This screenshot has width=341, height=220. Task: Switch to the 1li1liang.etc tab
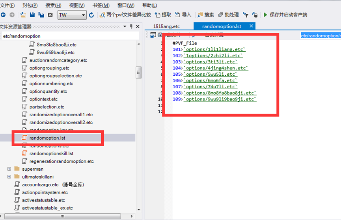tap(166, 26)
